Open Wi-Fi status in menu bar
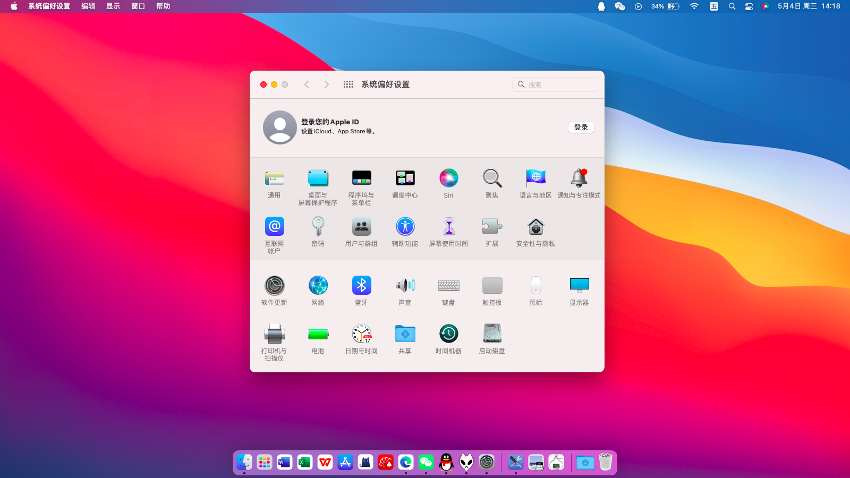The image size is (850, 478). (694, 6)
